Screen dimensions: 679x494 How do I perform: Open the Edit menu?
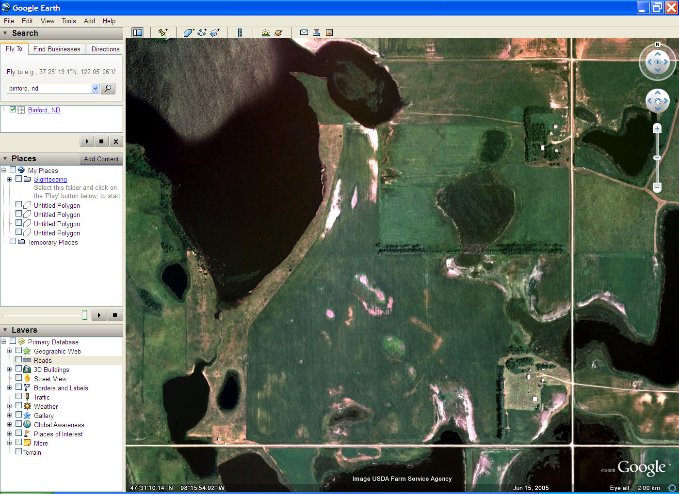pos(27,21)
